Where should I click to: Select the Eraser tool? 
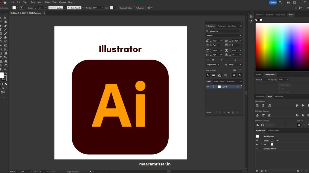(x=5, y=38)
